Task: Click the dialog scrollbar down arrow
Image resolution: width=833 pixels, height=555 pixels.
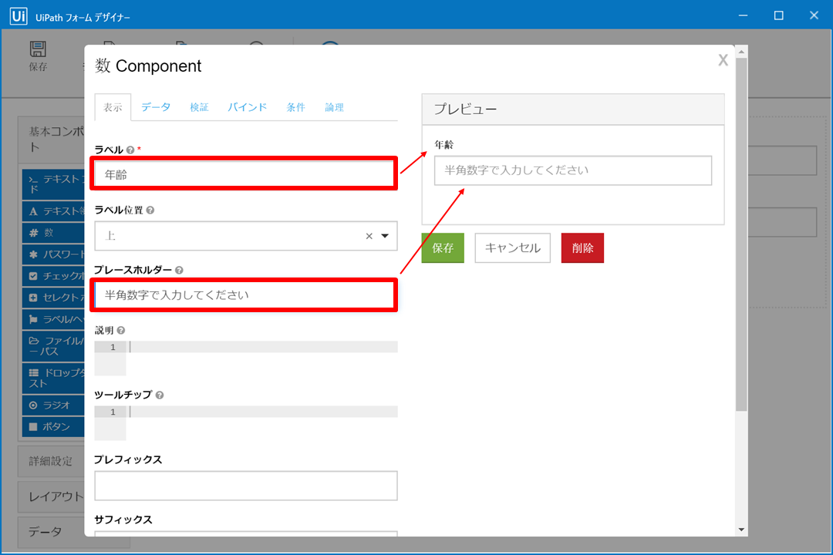Action: [x=742, y=530]
